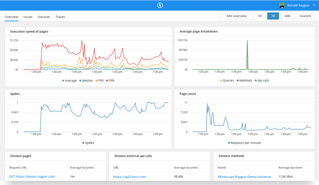Toggle the Average series legend dot
Screen dimensions: 319x185
[x=63, y=81]
